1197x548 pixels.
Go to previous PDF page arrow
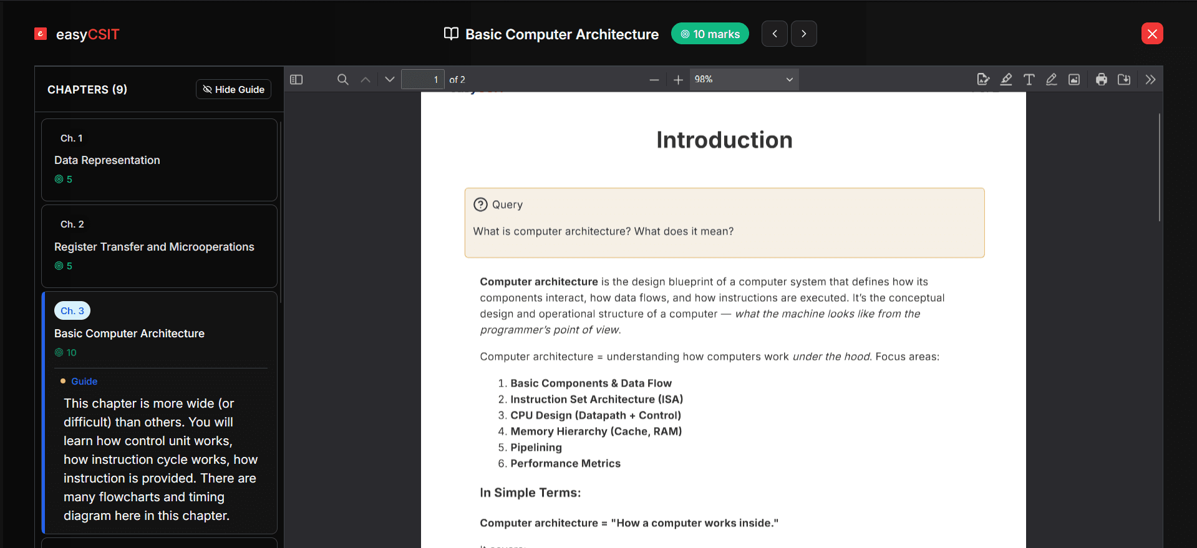(366, 80)
